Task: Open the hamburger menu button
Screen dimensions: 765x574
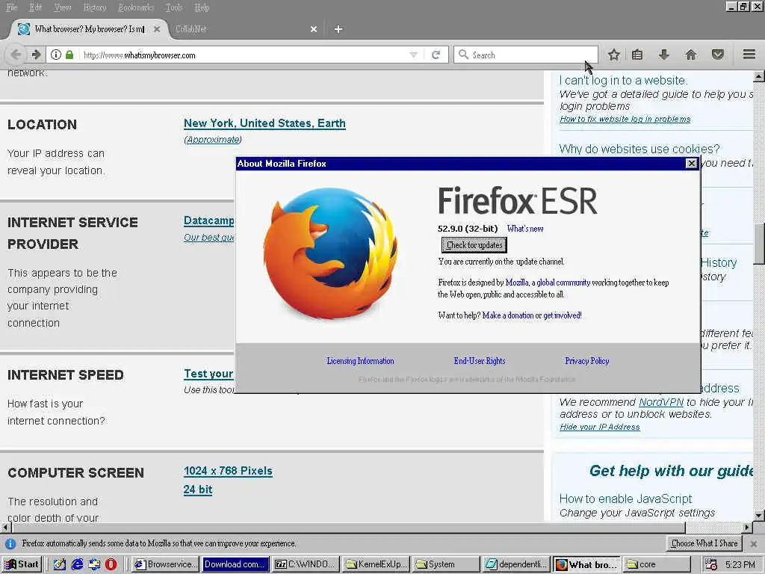Action: (749, 54)
